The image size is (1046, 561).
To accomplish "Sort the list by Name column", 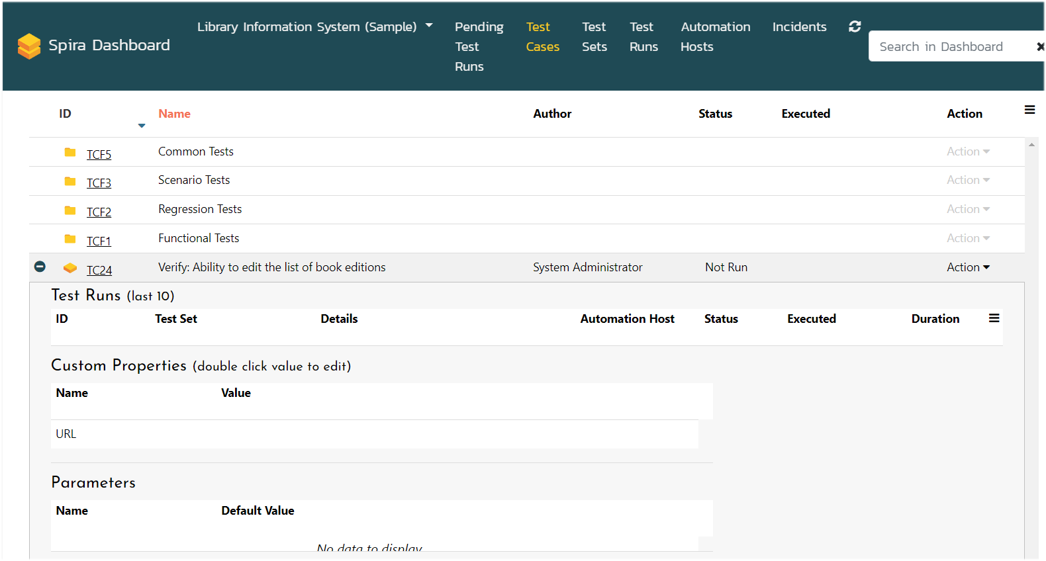I will click(x=174, y=114).
